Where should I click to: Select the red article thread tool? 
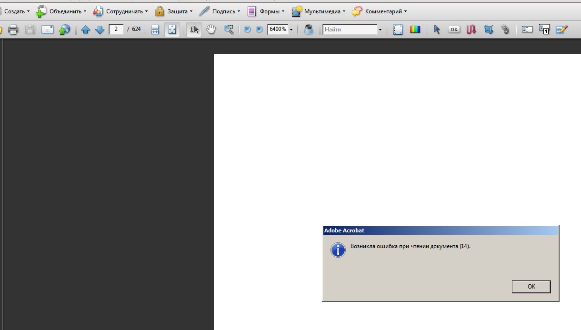[x=471, y=30]
